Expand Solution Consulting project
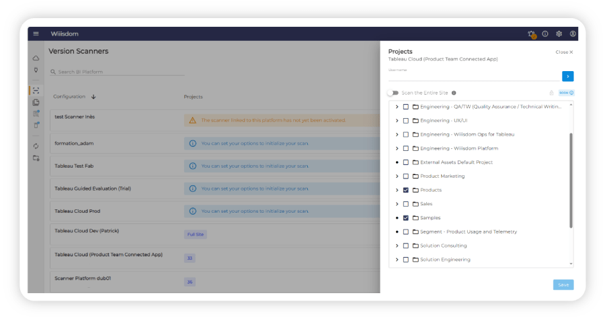 tap(397, 246)
